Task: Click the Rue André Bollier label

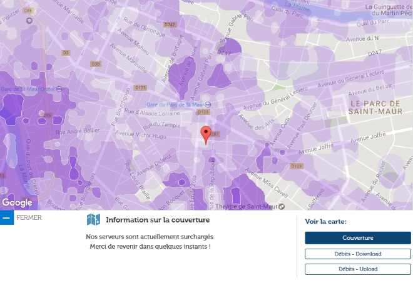Action: pos(78,131)
